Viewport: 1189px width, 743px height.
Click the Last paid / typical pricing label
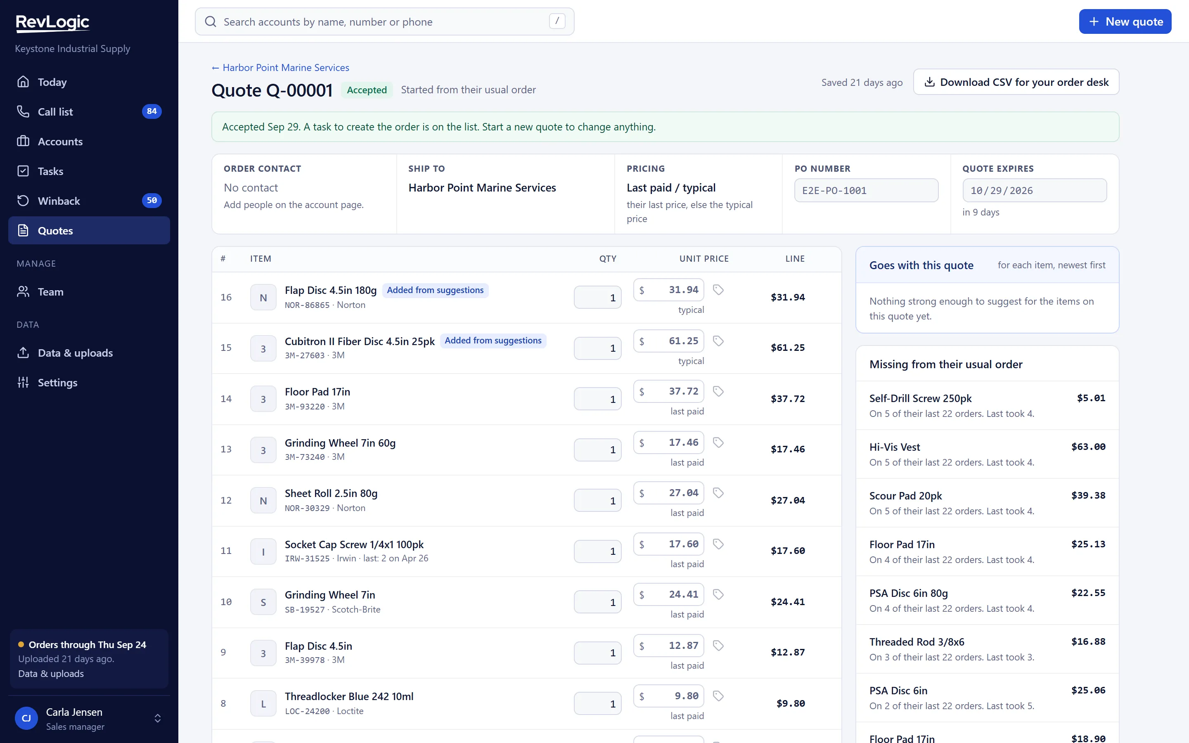(671, 188)
